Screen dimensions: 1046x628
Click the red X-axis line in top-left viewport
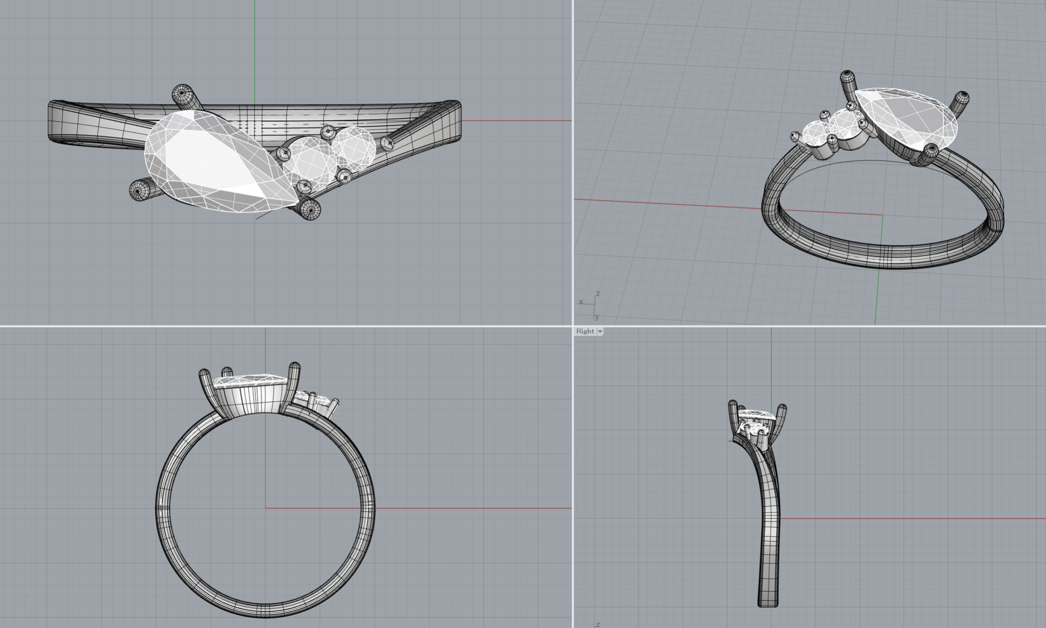(515, 120)
